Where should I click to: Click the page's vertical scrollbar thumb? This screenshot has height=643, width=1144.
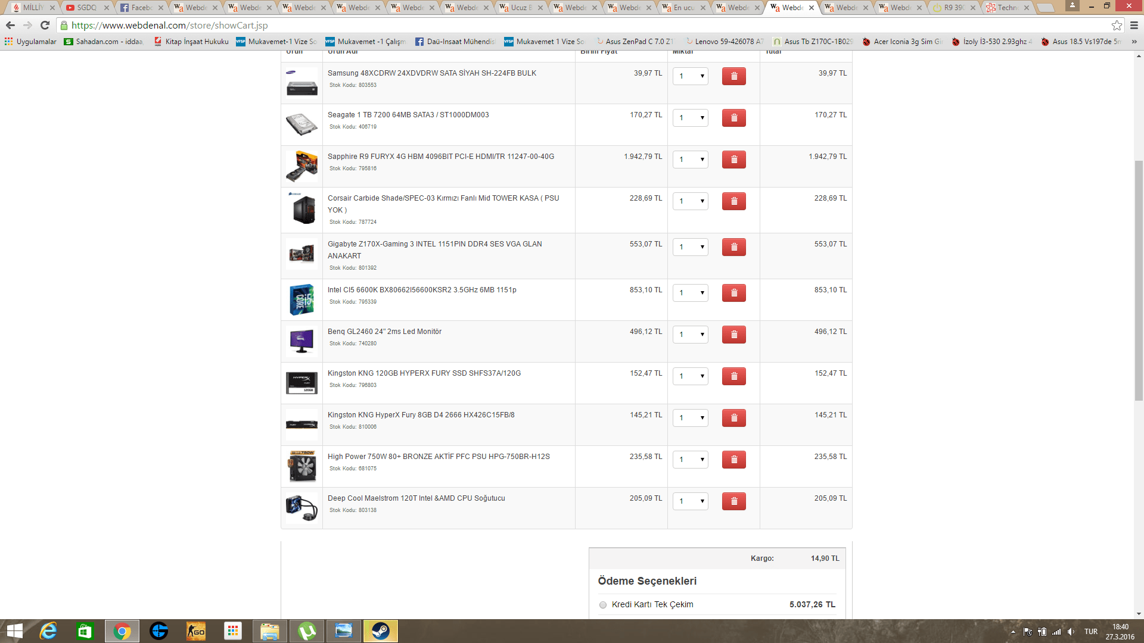pos(1139,280)
